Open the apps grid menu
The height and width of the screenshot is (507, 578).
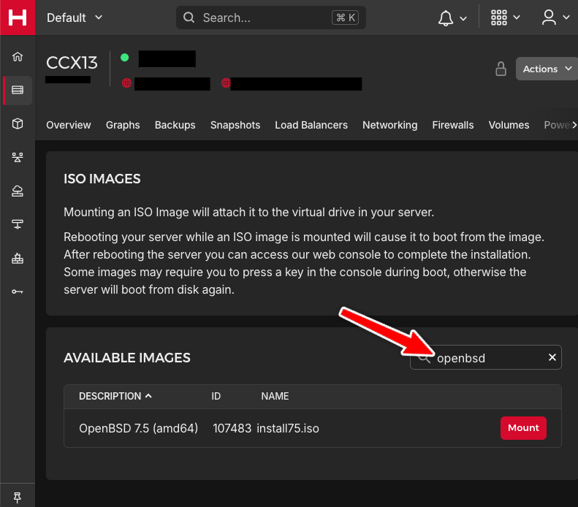(x=499, y=18)
